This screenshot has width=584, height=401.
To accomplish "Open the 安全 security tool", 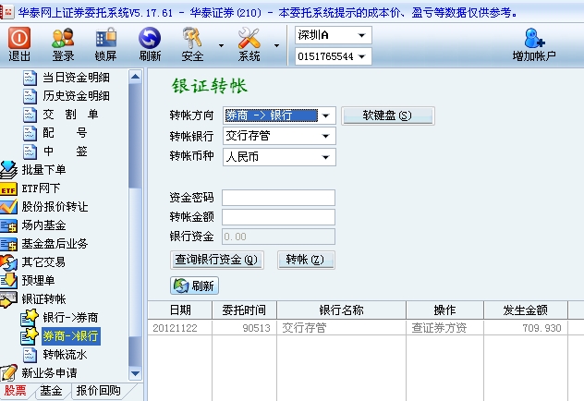I will click(x=192, y=44).
